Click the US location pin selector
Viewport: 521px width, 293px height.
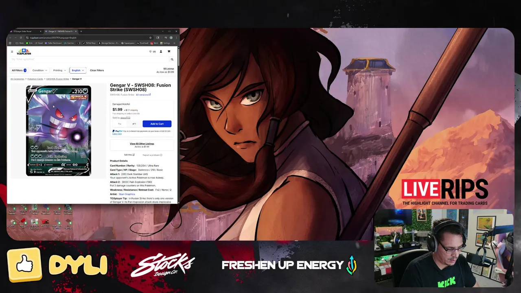point(153,52)
